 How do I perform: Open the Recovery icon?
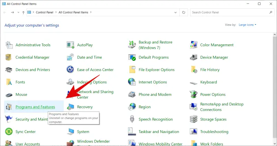coord(70,107)
